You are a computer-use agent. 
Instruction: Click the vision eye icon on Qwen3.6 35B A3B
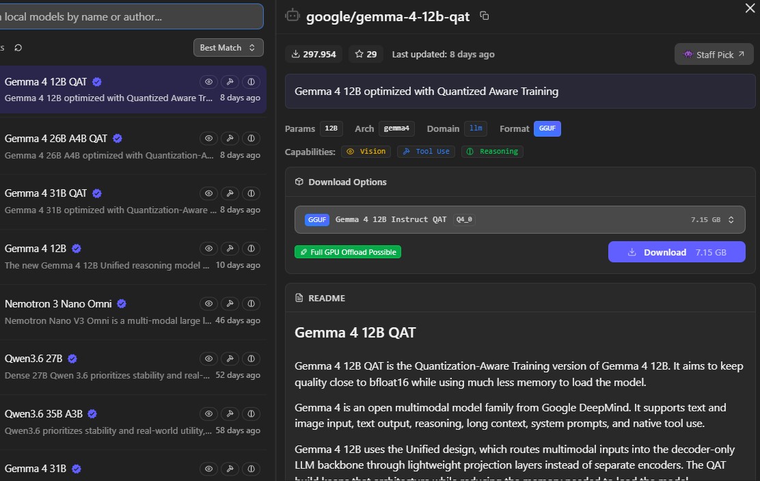pyautogui.click(x=208, y=413)
